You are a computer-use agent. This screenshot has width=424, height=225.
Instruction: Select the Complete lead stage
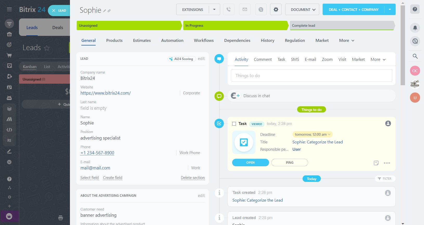(x=342, y=25)
